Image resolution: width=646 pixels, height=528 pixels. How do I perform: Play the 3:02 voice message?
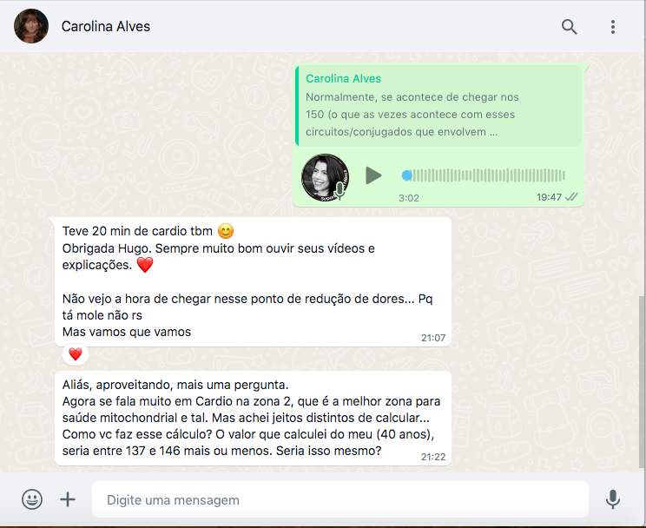tap(373, 175)
